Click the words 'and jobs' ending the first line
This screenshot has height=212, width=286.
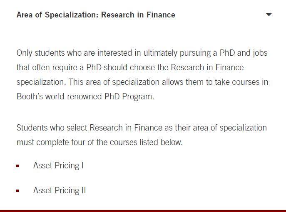tap(252, 53)
